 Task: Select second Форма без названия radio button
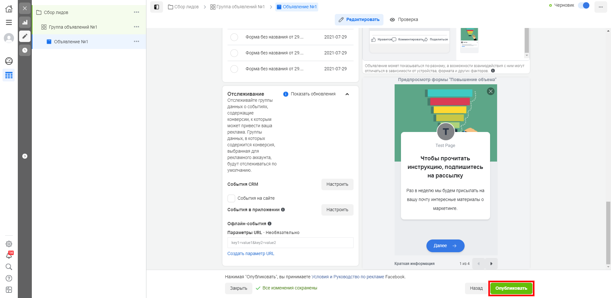[234, 53]
